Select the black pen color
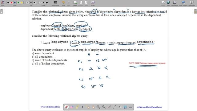197x111 pixels. point(8,3)
